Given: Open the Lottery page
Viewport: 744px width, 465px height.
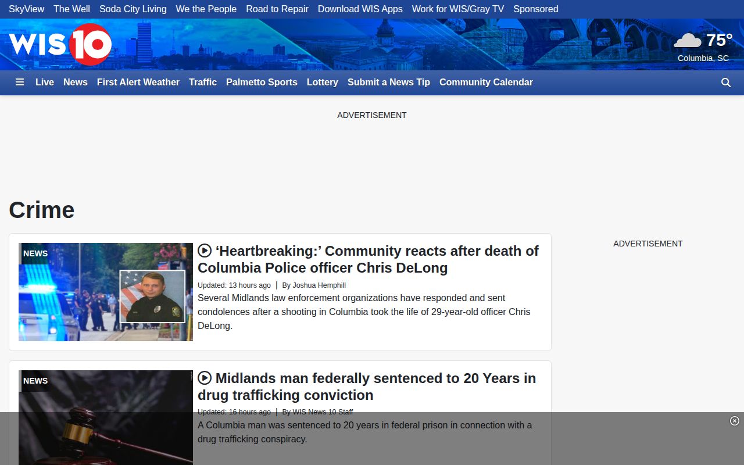Looking at the screenshot, I should point(323,83).
